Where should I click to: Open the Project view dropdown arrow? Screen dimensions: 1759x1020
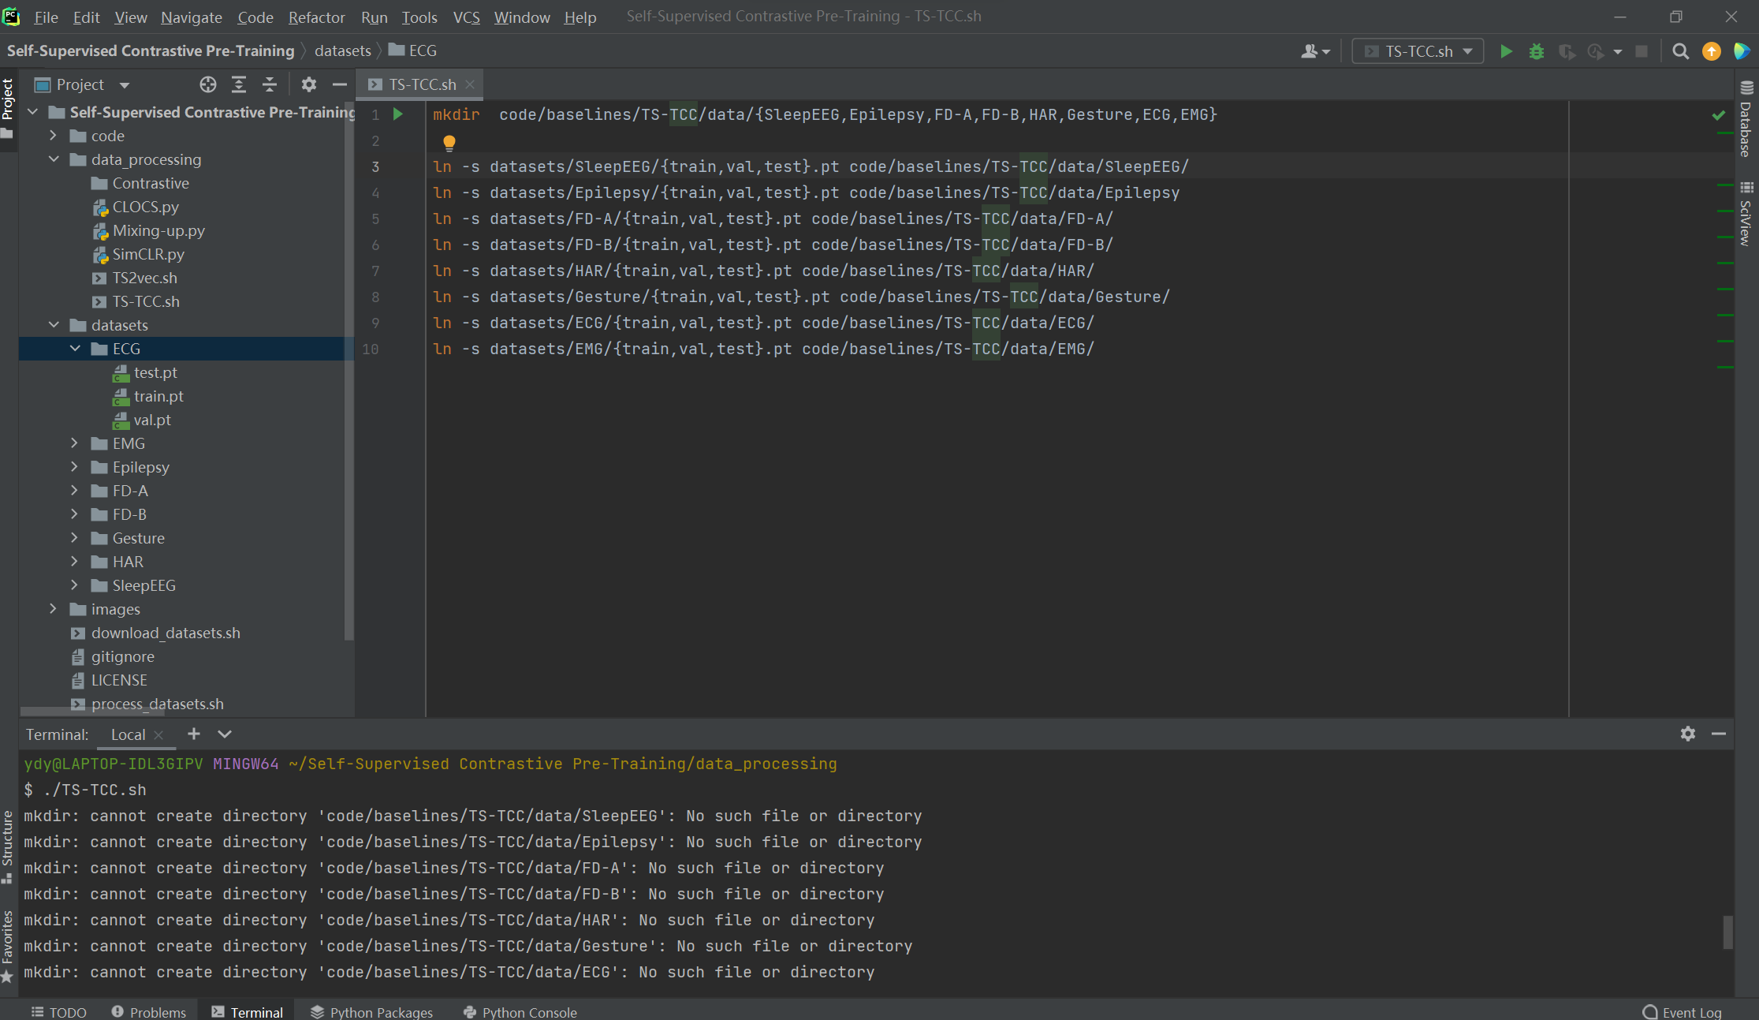pos(125,85)
